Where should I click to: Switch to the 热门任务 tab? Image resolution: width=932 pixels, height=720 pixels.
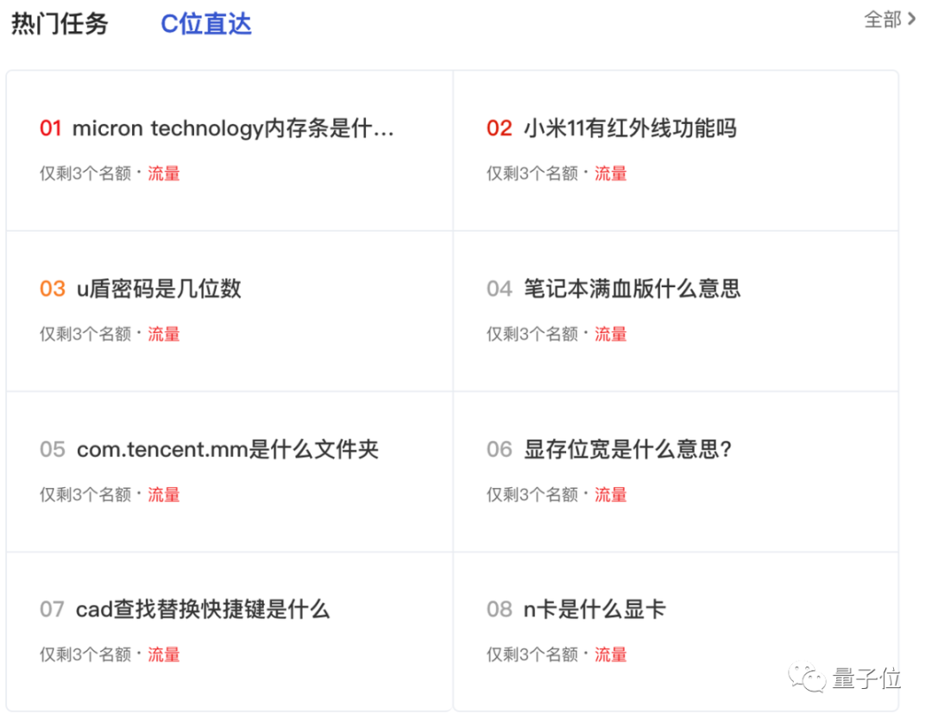coord(60,23)
